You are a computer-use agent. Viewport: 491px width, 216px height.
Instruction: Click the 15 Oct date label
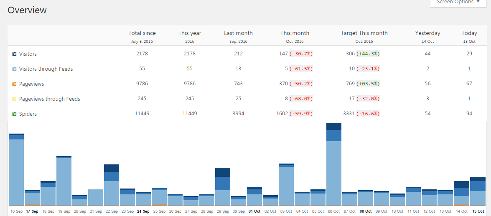coord(478,211)
